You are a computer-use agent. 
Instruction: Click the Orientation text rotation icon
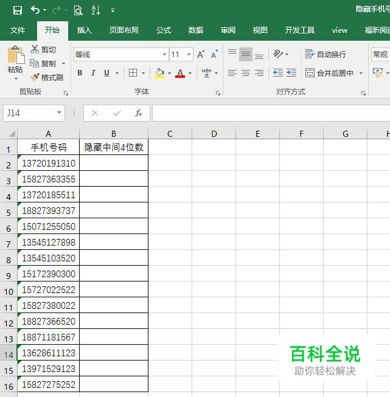point(278,54)
